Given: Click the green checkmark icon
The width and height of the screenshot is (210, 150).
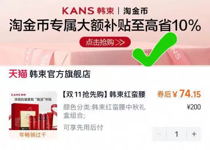Looking at the screenshot, I should tap(155, 49).
